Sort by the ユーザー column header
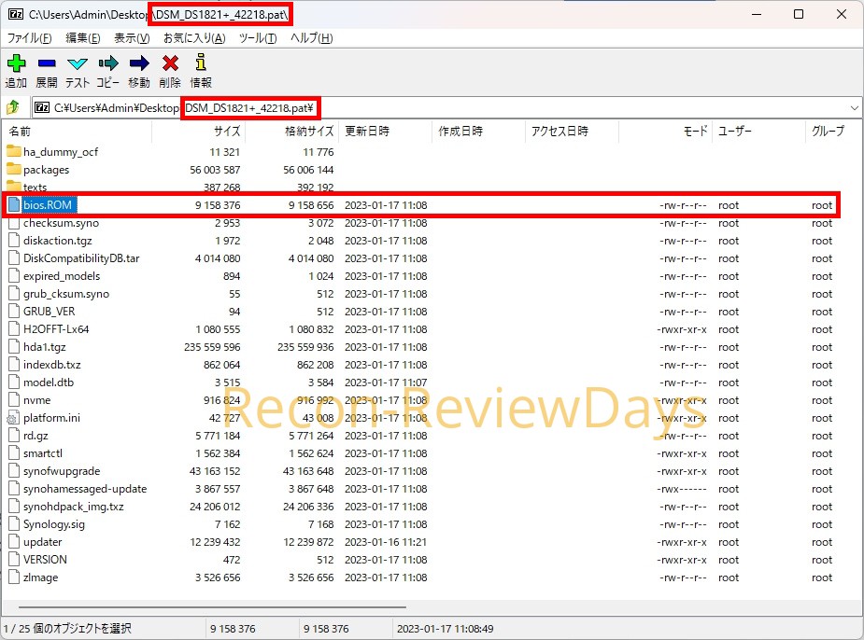 click(x=758, y=131)
